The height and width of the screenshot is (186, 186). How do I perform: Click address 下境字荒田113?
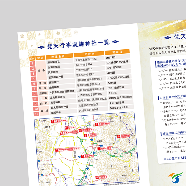[x=84, y=70]
